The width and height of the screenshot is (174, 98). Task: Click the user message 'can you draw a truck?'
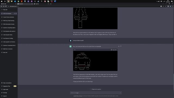point(78,41)
